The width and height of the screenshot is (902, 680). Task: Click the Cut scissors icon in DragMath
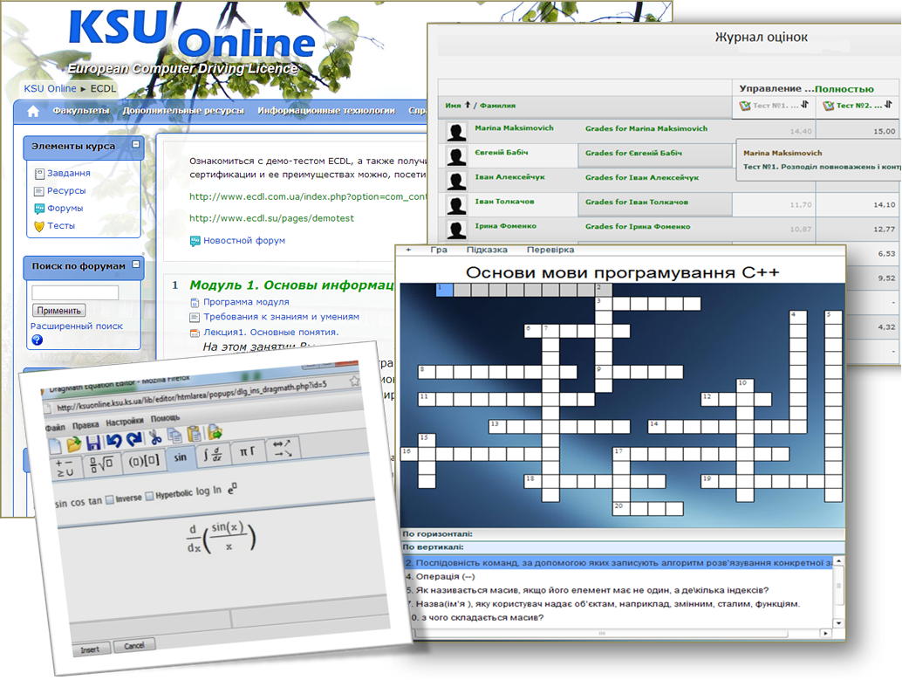155,436
